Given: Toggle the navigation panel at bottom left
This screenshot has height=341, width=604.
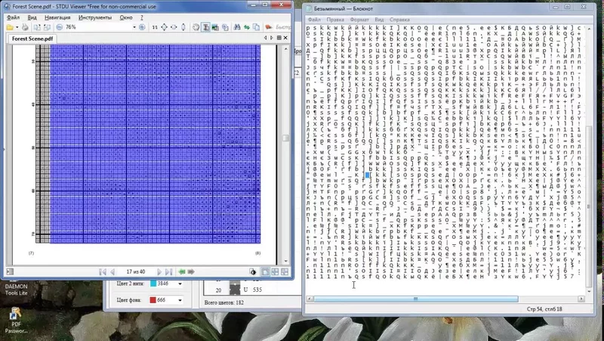Looking at the screenshot, I should tap(10, 272).
